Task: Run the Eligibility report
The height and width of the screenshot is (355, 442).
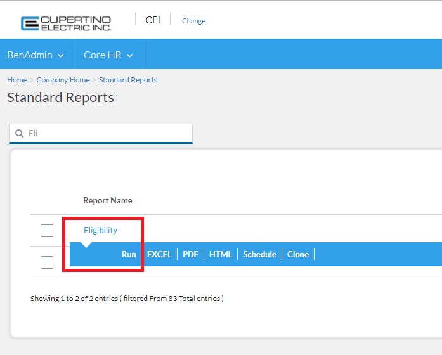Action: tap(129, 254)
